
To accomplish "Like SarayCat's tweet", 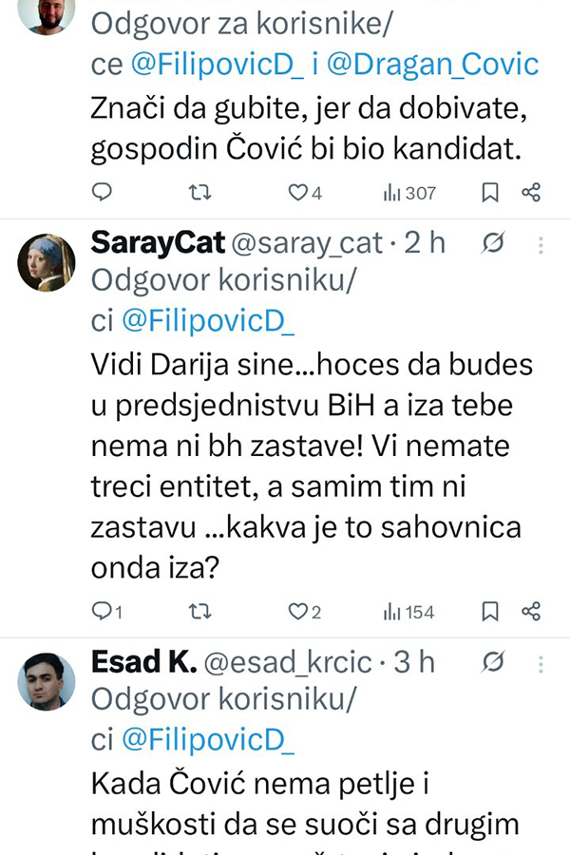I will click(298, 611).
